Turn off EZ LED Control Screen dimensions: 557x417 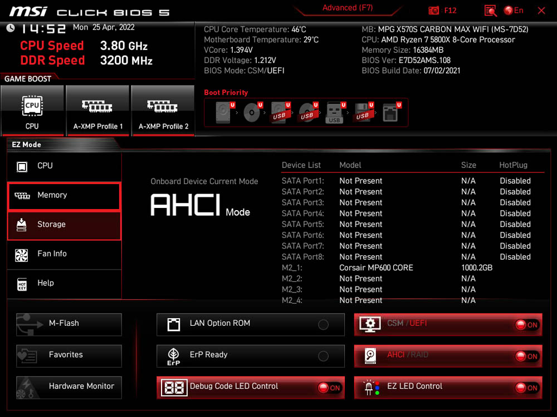tap(448, 387)
